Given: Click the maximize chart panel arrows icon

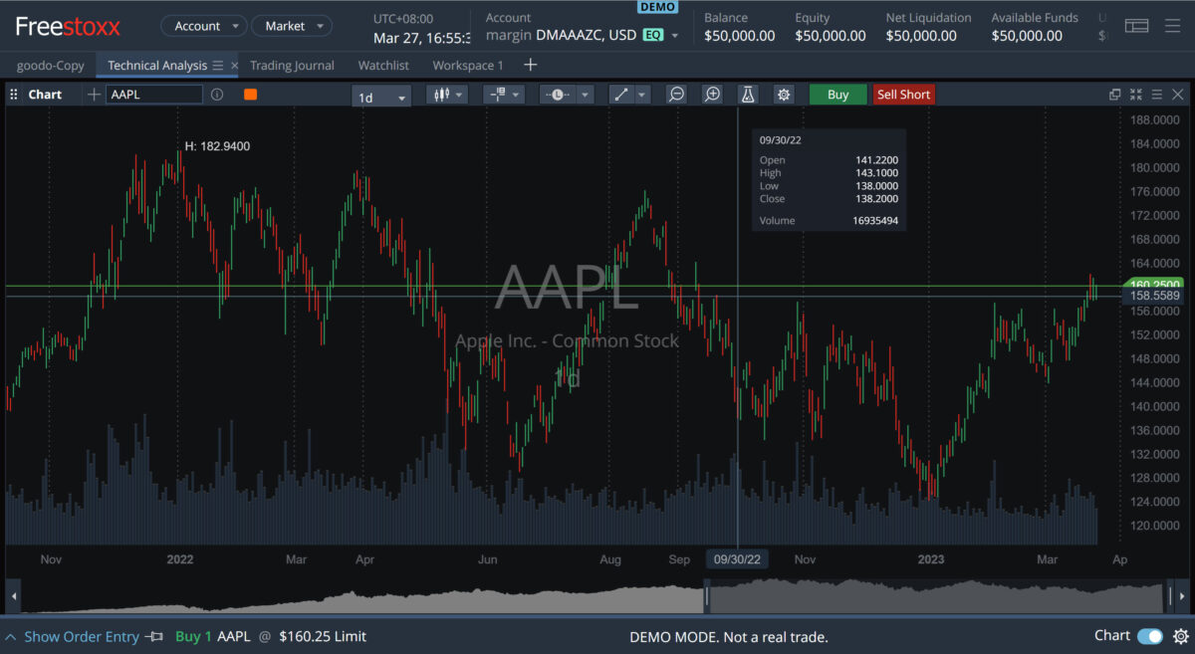Looking at the screenshot, I should pyautogui.click(x=1136, y=95).
